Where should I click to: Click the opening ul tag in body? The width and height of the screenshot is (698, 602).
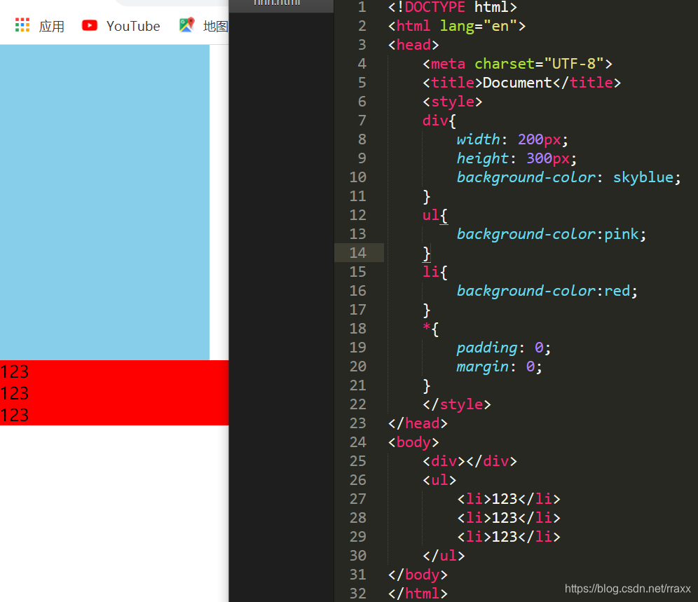click(x=439, y=480)
